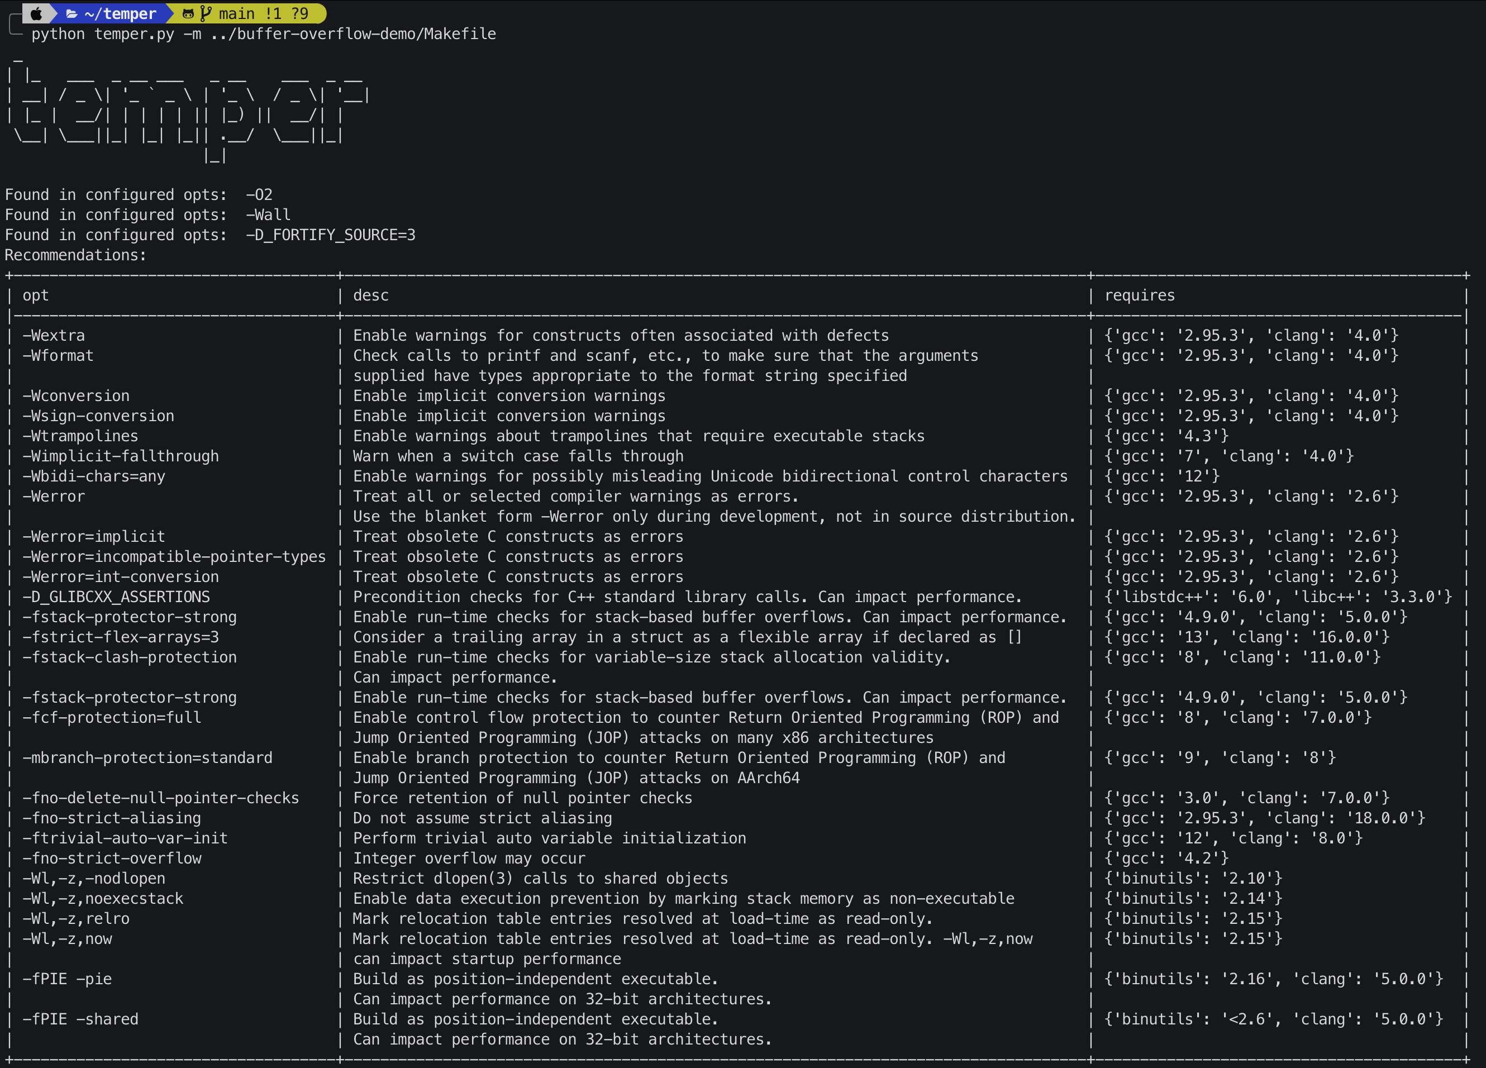Click 'Perform trivial auto variable initialization' description
1486x1068 pixels.
(550, 838)
